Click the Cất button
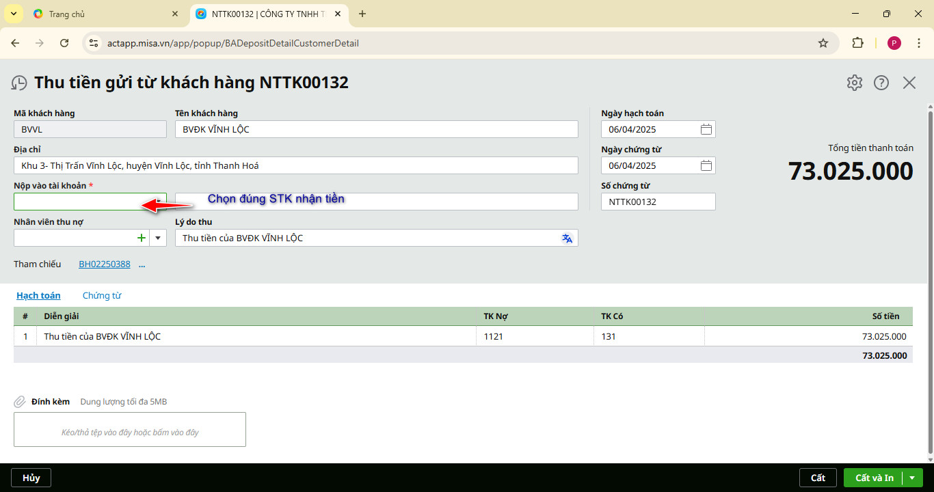This screenshot has height=492, width=934. pos(818,478)
